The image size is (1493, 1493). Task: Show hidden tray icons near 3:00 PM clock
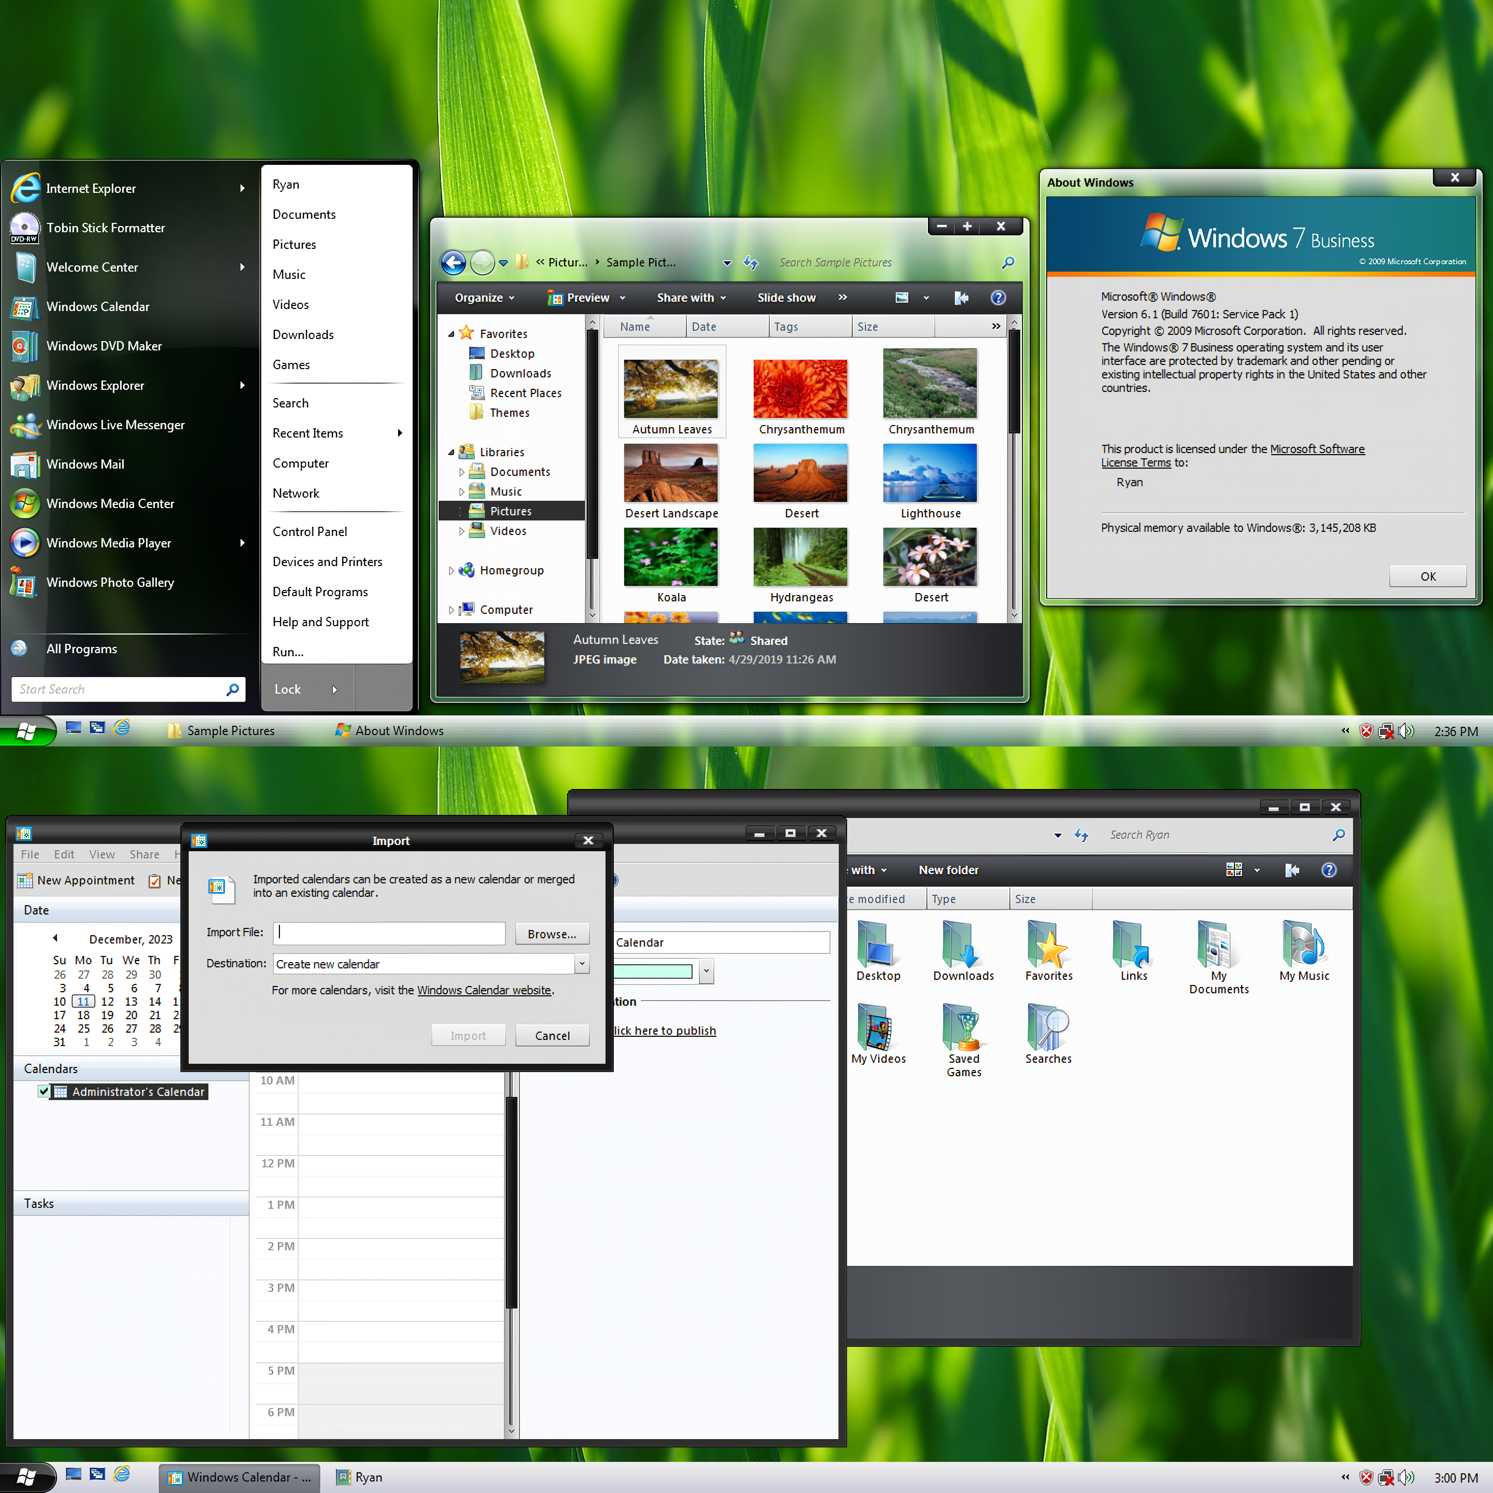(1345, 1477)
